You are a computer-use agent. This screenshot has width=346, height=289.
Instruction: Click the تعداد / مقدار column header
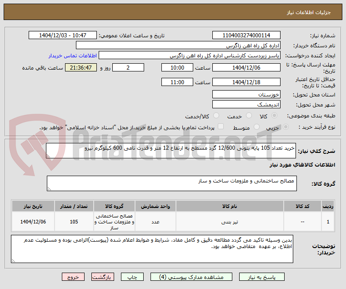click(x=74, y=206)
